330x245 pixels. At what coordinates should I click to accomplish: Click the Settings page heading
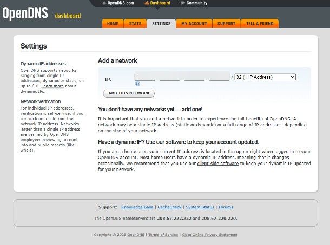click(x=34, y=46)
